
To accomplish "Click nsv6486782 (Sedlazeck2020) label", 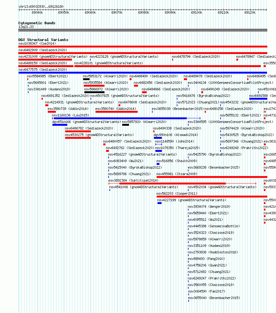I will [x=89, y=128].
